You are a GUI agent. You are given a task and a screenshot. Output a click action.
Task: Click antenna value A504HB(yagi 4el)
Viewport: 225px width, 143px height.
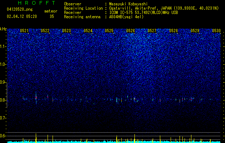pos(126,17)
